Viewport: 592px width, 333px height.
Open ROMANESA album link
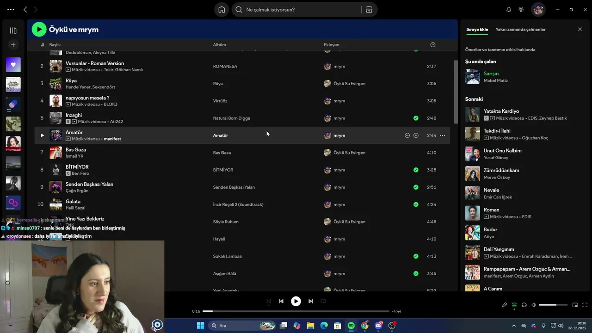pyautogui.click(x=225, y=66)
